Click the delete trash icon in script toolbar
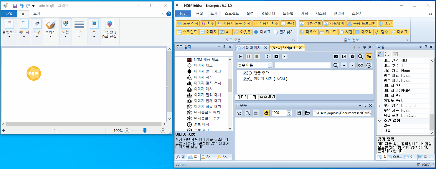 point(352,56)
